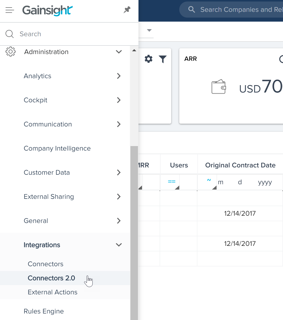
Task: Expand the Customer Data submenu arrow
Action: 119,172
